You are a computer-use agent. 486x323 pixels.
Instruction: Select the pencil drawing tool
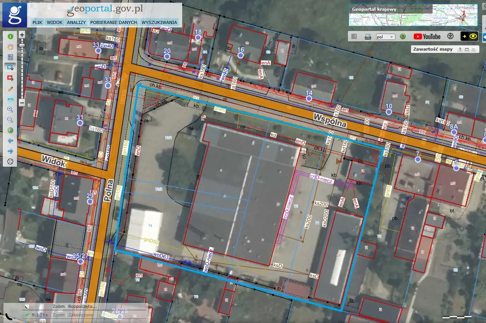10,89
